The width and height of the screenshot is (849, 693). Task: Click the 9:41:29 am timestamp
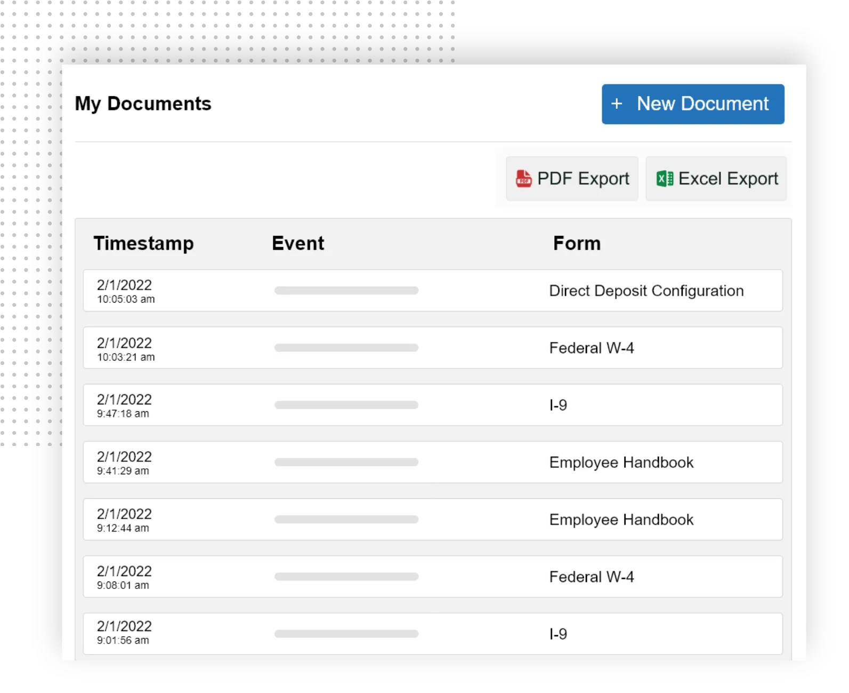pos(123,471)
